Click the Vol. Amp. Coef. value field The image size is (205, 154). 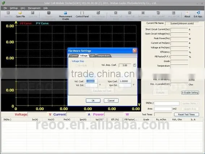(125, 65)
